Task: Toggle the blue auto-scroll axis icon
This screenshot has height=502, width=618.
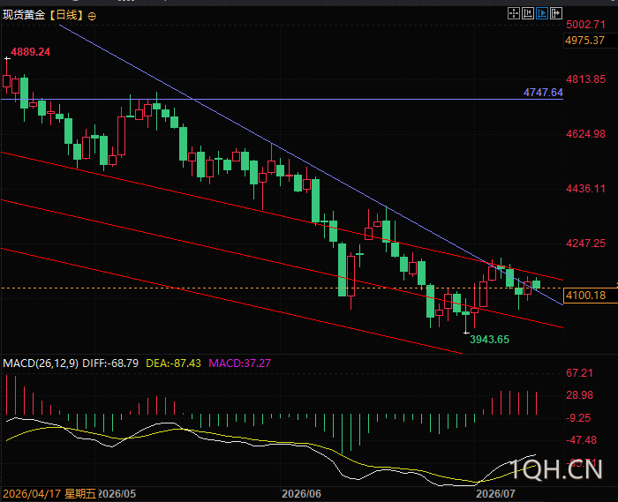Action: [542, 14]
